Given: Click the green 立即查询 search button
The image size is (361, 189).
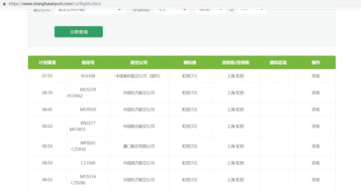Looking at the screenshot, I should click(79, 32).
